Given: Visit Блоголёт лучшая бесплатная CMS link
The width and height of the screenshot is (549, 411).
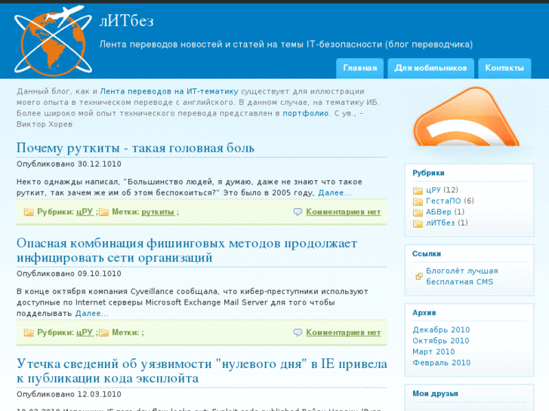Looking at the screenshot, I should [x=462, y=276].
